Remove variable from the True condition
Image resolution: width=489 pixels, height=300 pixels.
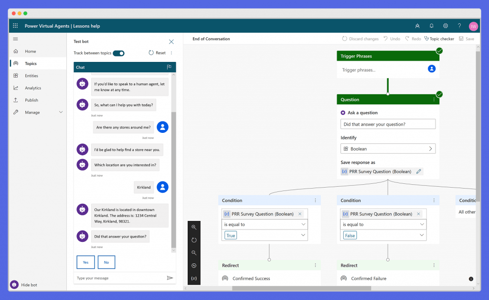300,214
